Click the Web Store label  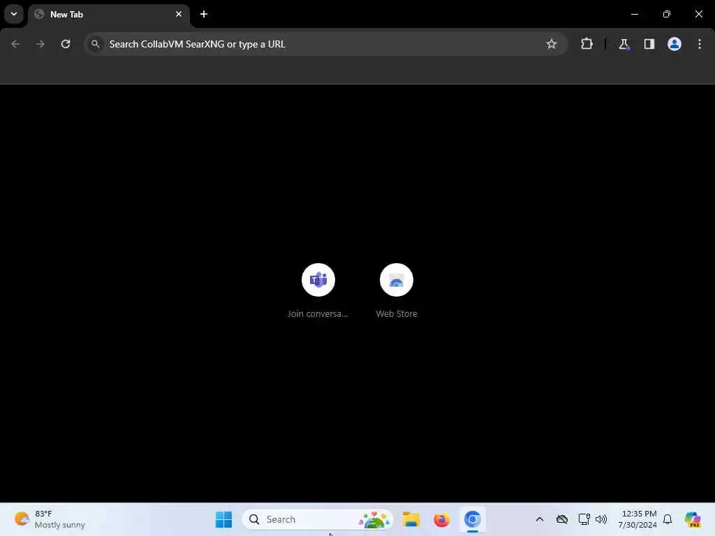(x=397, y=313)
